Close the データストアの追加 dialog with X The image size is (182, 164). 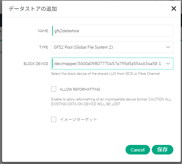pos(174,9)
